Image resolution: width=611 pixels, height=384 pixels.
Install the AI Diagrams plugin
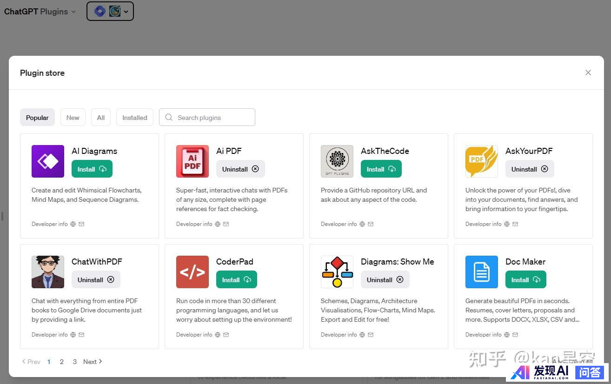pyautogui.click(x=92, y=169)
